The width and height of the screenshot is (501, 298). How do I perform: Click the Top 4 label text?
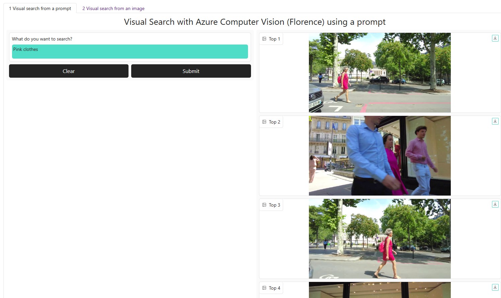[x=274, y=288]
